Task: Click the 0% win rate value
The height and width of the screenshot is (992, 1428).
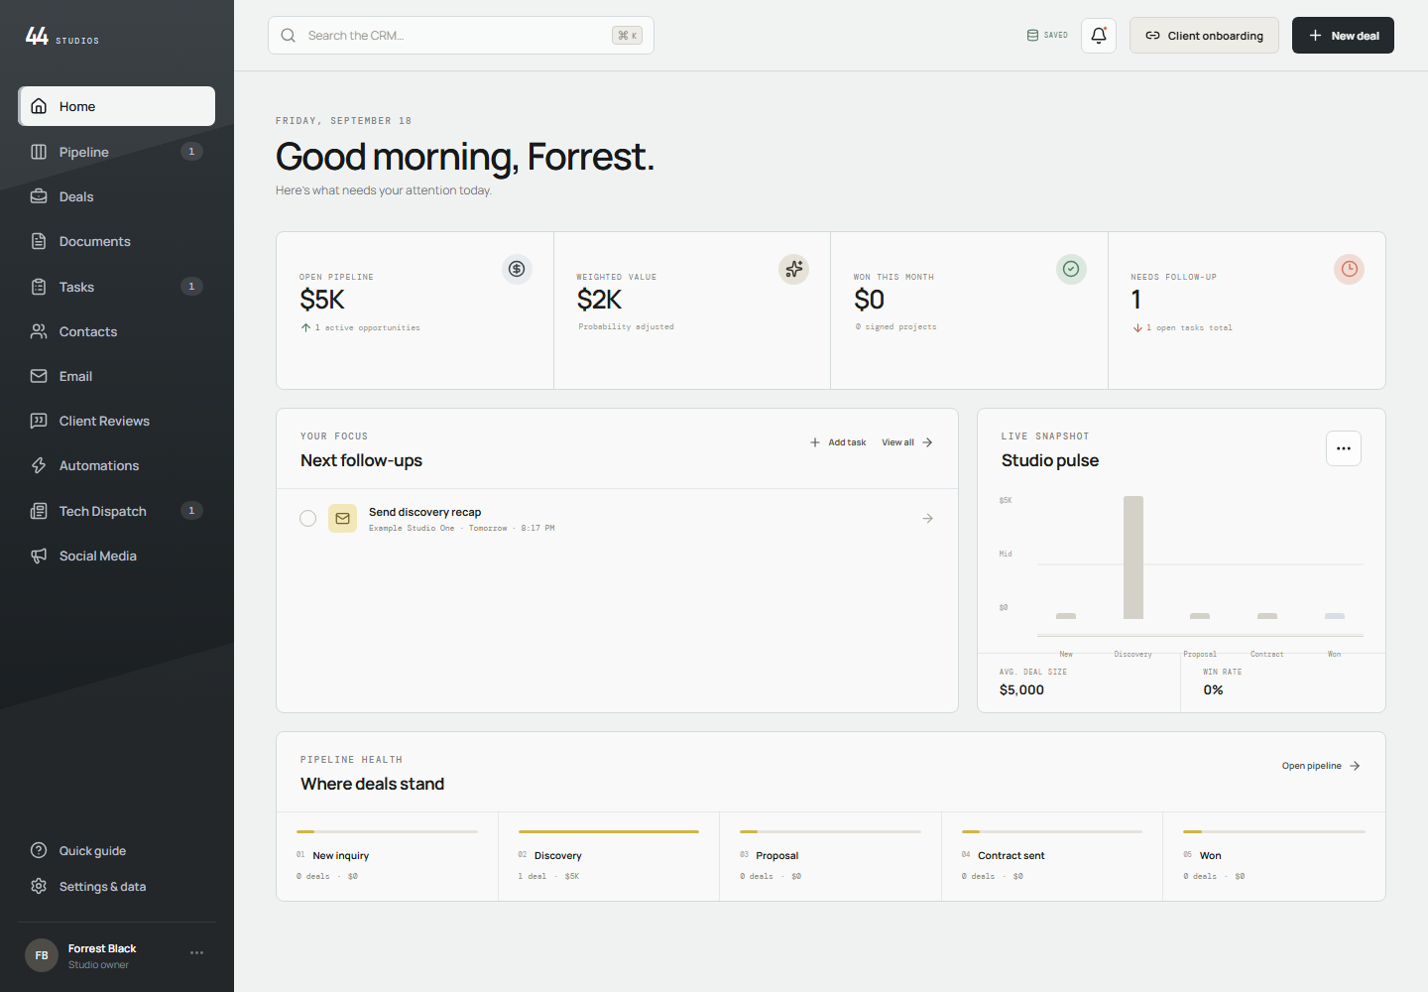Action: (1213, 689)
